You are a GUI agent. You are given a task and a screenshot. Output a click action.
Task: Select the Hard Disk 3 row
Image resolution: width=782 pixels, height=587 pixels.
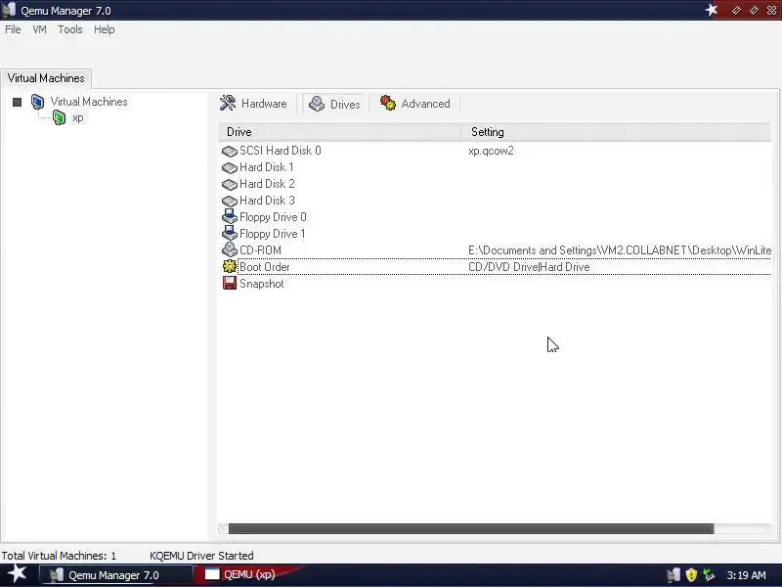495,201
